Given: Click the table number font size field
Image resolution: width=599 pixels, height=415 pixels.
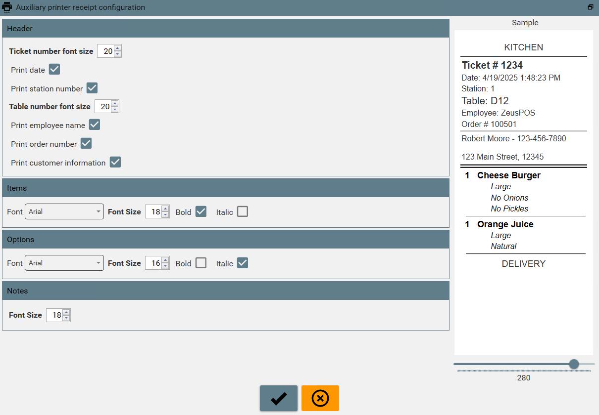Looking at the screenshot, I should point(103,106).
